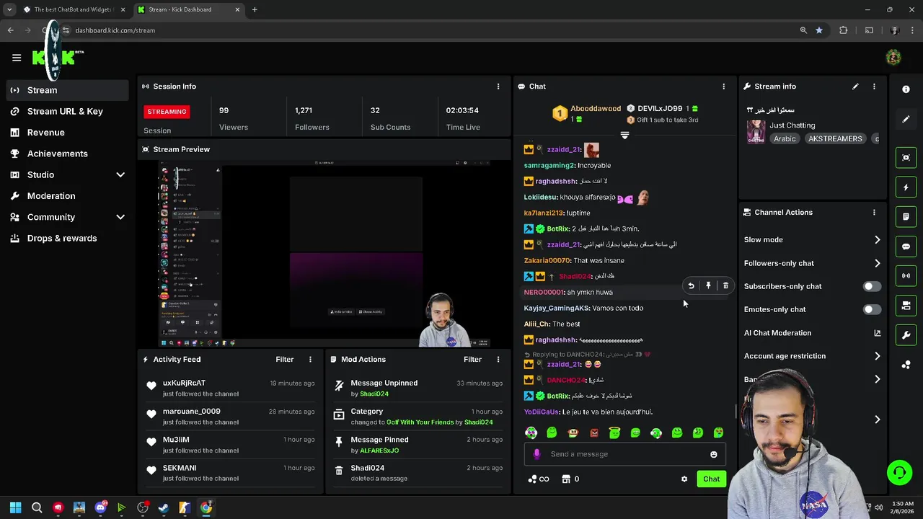
Task: Edit stream info with pencil icon
Action: [x=855, y=86]
